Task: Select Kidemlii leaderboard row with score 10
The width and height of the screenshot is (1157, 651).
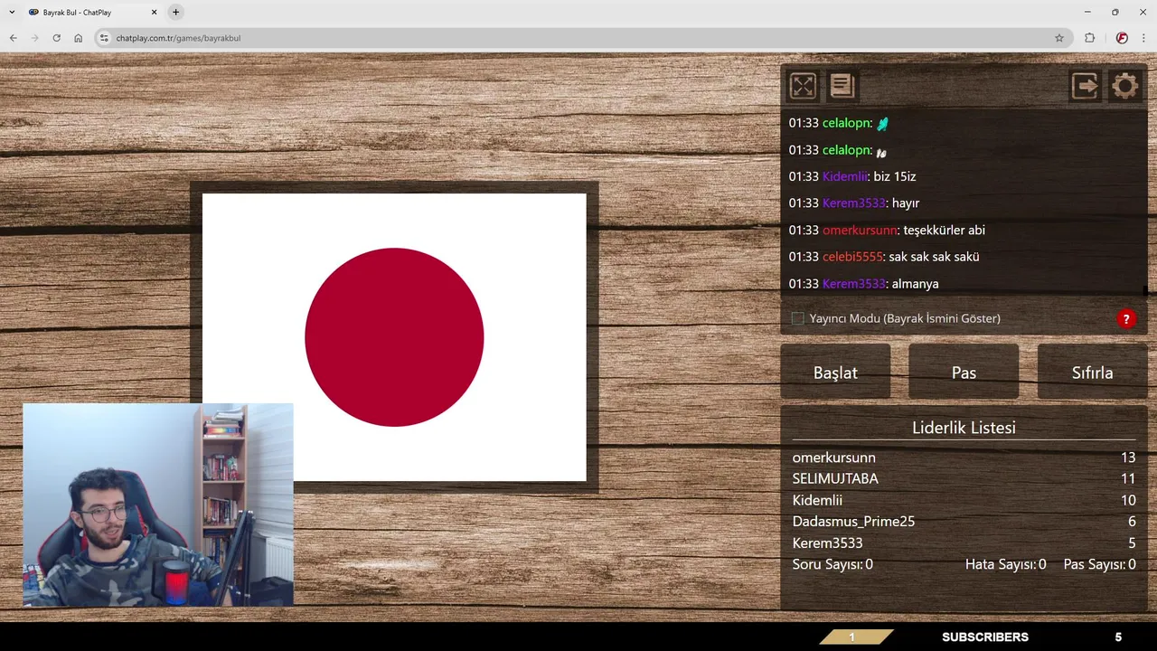Action: pyautogui.click(x=964, y=500)
